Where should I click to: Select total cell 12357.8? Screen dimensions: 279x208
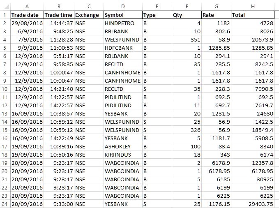pos(253,163)
